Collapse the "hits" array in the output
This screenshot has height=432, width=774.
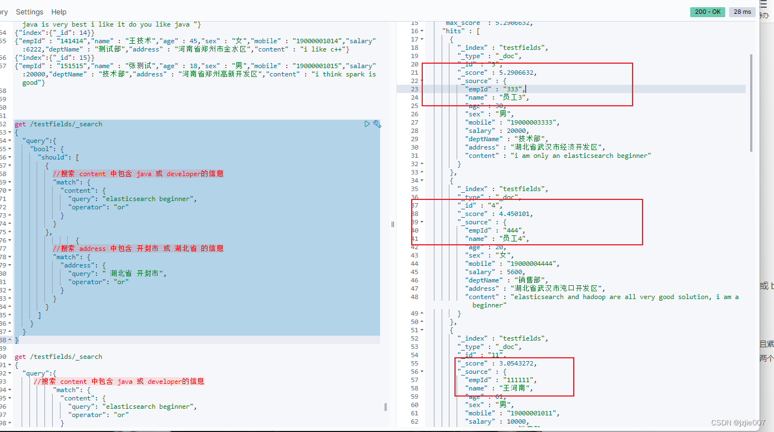[x=422, y=31]
